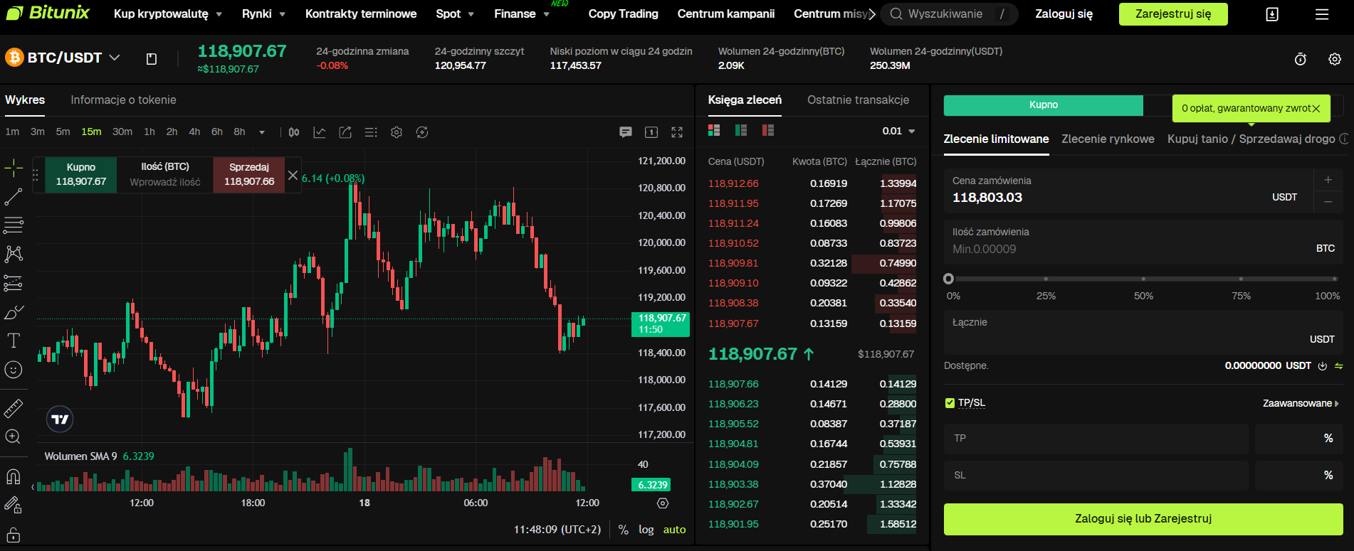Select the 1h chart interval
The image size is (1354, 551).
(x=149, y=132)
